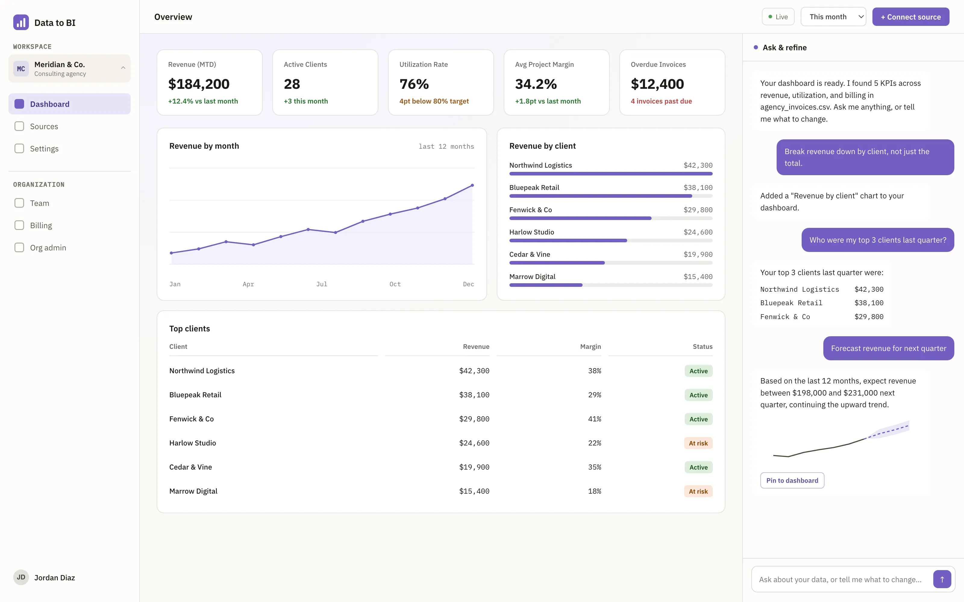Click the Ask & refine panel dot
The height and width of the screenshot is (602, 964).
point(756,47)
